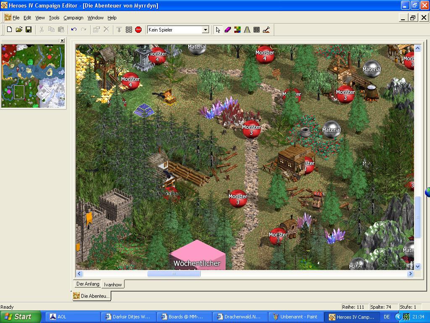Viewport: 430px width, 323px height.
Task: Select the elevation shovel tool
Action: (x=266, y=29)
